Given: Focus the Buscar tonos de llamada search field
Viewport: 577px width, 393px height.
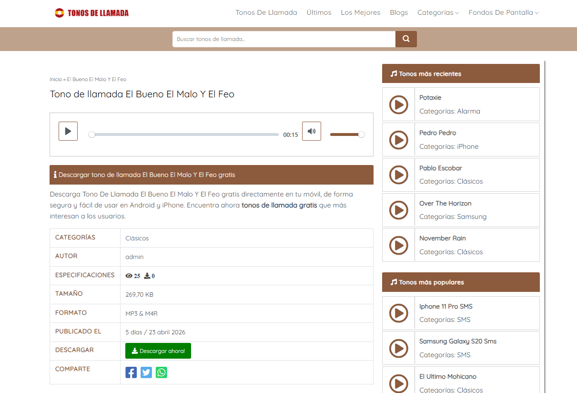Looking at the screenshot, I should click(284, 39).
